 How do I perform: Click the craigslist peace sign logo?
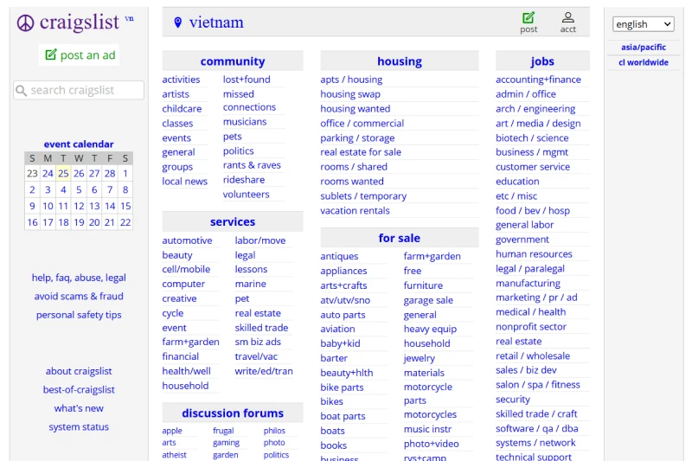pos(25,23)
